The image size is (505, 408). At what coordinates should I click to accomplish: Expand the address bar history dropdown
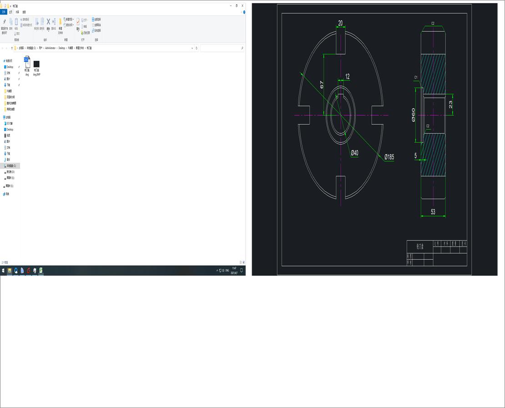(192, 48)
